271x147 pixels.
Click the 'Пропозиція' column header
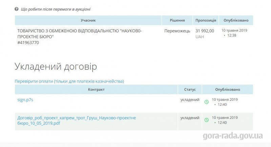(x=206, y=20)
